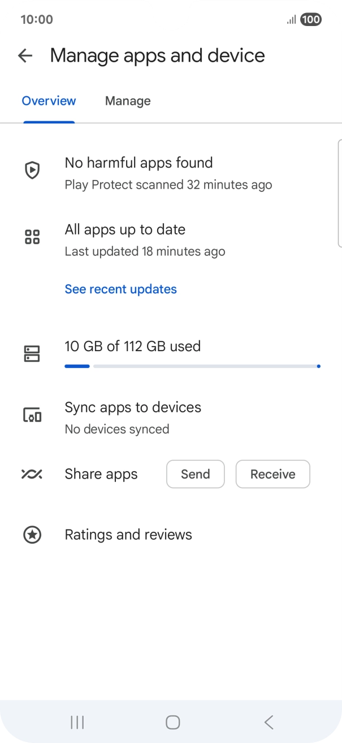
Task: Open recent apps from the navigation bar
Action: click(x=77, y=722)
